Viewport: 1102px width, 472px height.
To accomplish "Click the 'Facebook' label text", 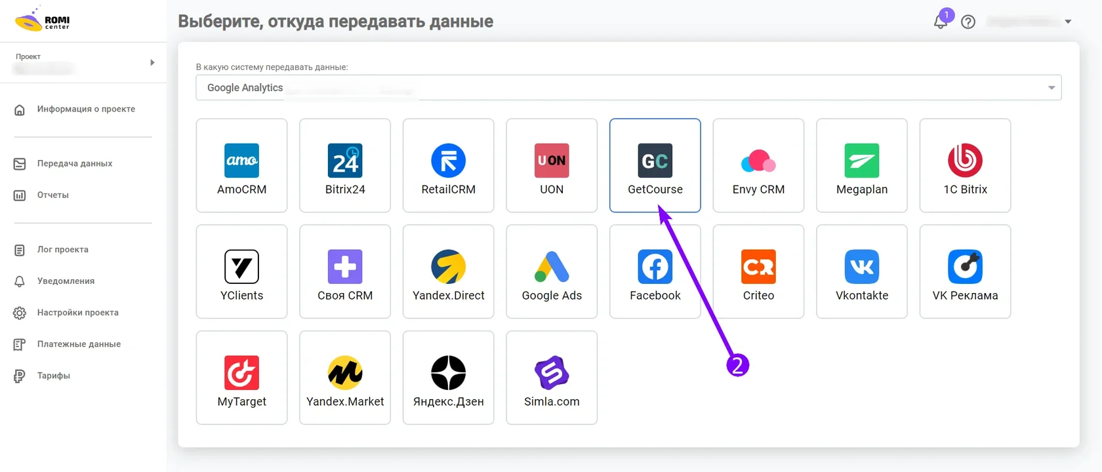I will coord(655,296).
